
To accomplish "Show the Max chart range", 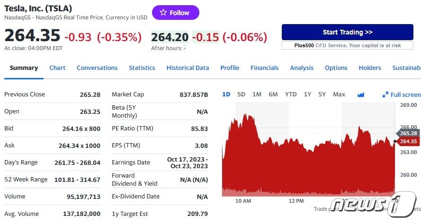I will pos(339,94).
